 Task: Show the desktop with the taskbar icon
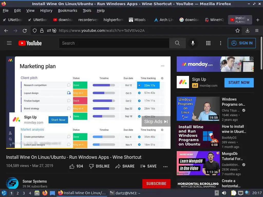coord(52,193)
